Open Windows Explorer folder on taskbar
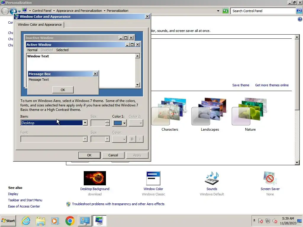Viewport: 303px width, 227px height. pyautogui.click(x=41, y=220)
